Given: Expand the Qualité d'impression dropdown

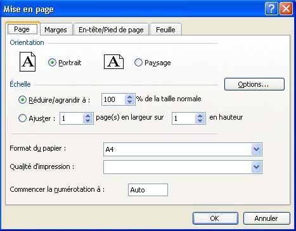Looking at the screenshot, I should (x=256, y=167).
